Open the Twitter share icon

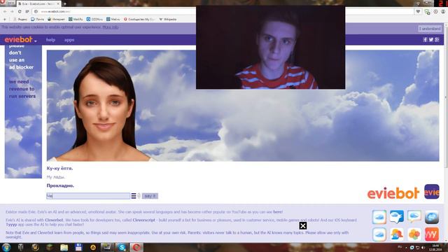(431, 40)
